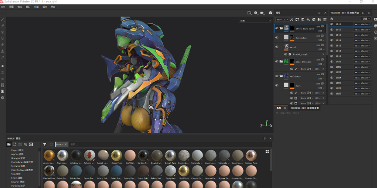Select the Material Picker eyedropper tool
This screenshot has width=377, height=188.
point(2,57)
